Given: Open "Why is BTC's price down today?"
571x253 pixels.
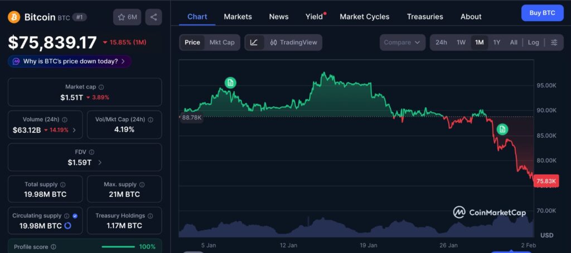Looking at the screenshot, I should 70,61.
